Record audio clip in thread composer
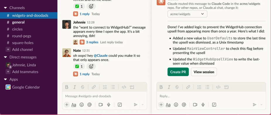 (x=203, y=105)
